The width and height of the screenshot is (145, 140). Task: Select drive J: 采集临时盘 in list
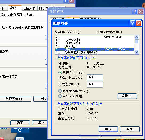pos(95,53)
